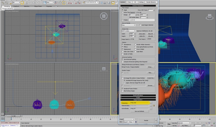Expand the Email Notifications rollout

click(x=138, y=95)
